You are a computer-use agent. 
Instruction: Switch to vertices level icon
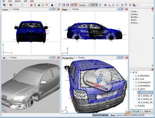coord(60,5)
